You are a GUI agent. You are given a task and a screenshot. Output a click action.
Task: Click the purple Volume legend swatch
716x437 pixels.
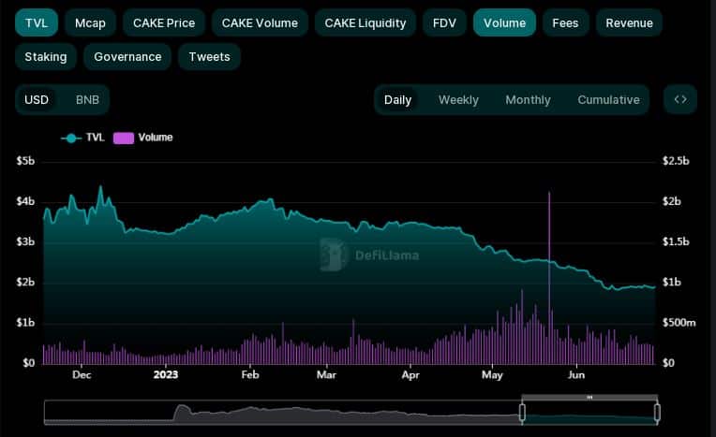coord(124,138)
